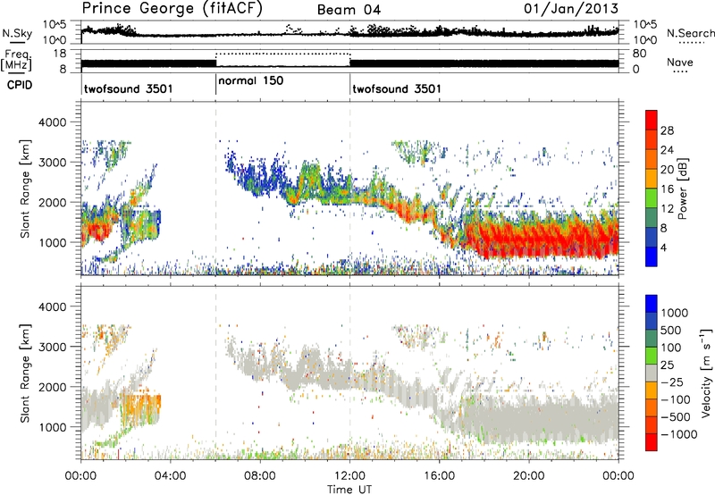715x495 pixels.
Task: Click the date '01/Jan/2013'
Action: [x=571, y=8]
